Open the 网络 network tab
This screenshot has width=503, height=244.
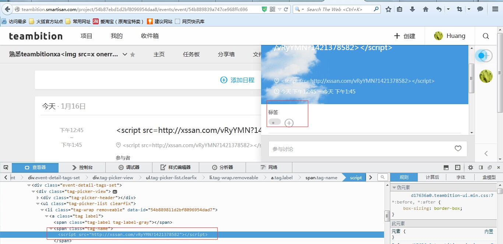[269, 167]
